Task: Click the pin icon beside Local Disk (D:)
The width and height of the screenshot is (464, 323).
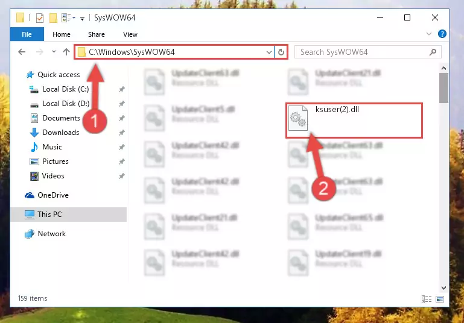Action: point(122,104)
